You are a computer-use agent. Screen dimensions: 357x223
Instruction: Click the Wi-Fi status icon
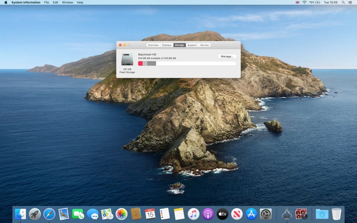pos(304,2)
